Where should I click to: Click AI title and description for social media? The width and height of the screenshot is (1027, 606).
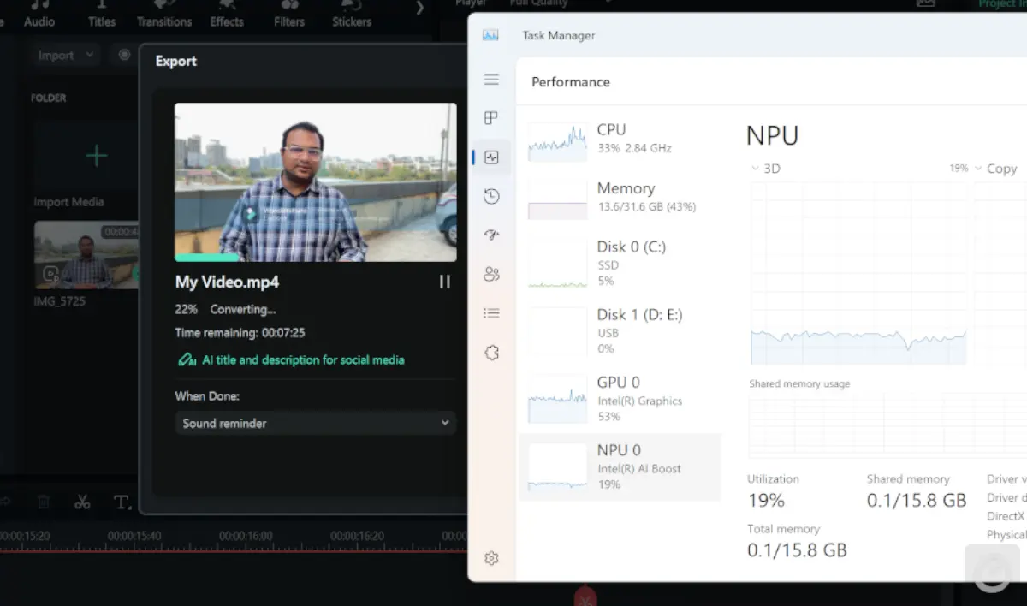pos(291,360)
